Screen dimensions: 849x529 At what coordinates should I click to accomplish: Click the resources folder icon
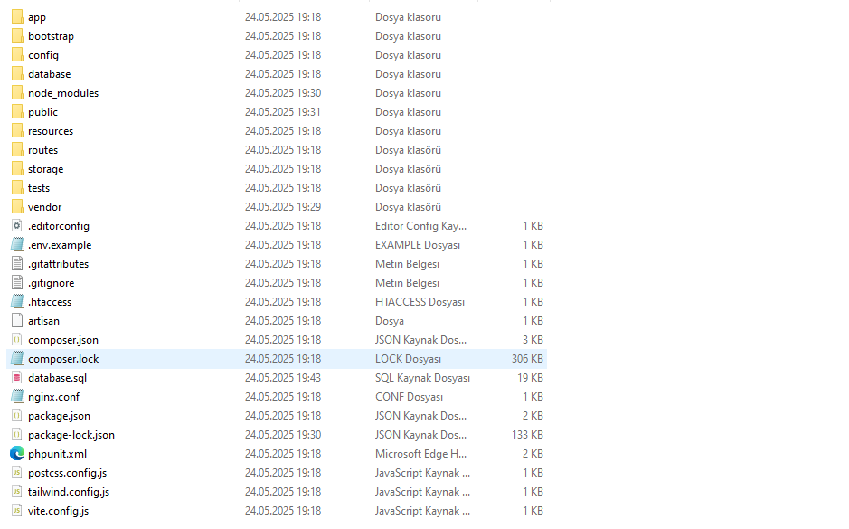17,130
